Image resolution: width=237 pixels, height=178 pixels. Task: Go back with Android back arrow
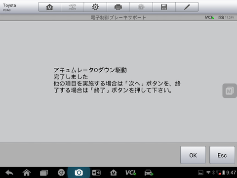(9, 173)
